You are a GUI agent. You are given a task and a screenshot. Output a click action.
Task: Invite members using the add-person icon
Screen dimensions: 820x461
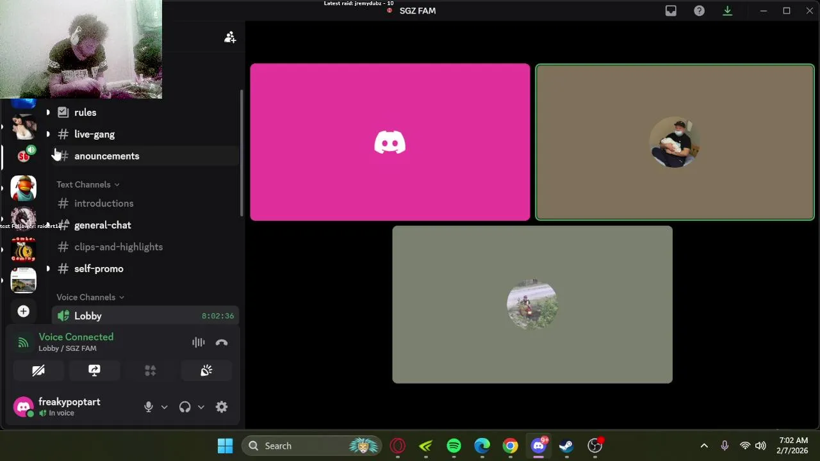[x=230, y=37]
